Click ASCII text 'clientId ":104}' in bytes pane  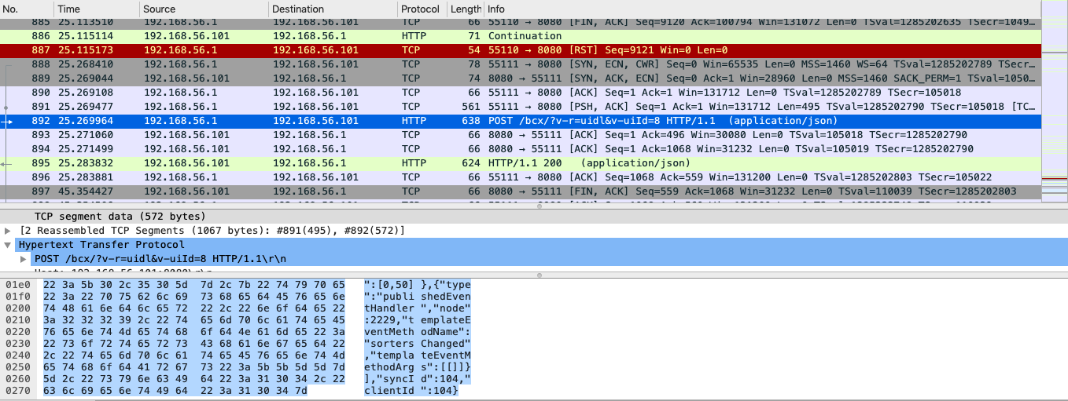pos(412,391)
